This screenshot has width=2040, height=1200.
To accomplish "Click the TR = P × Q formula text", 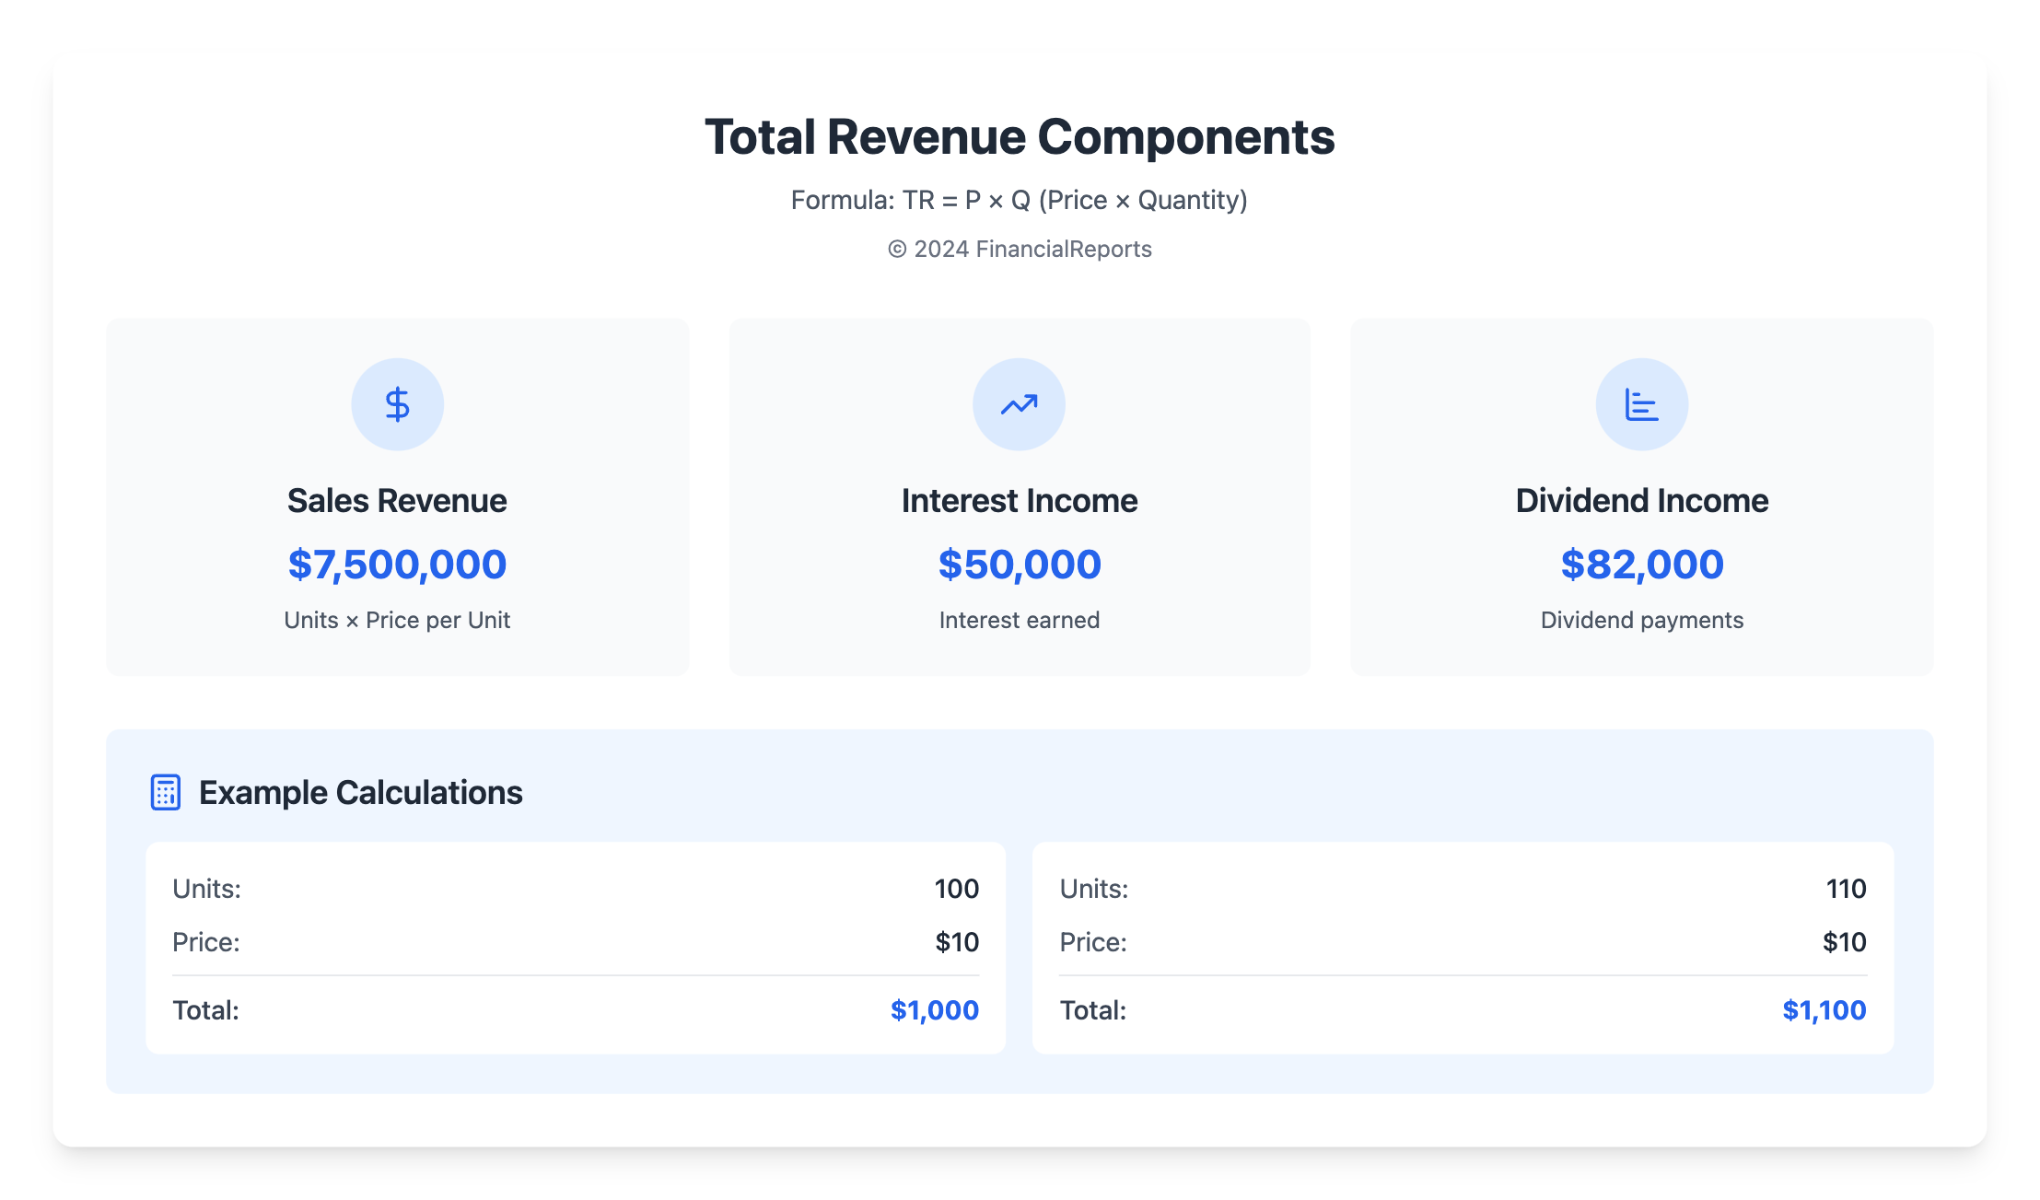I will (1019, 200).
